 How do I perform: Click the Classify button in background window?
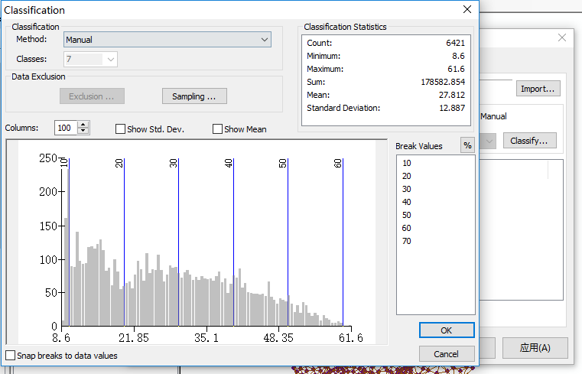pyautogui.click(x=528, y=141)
